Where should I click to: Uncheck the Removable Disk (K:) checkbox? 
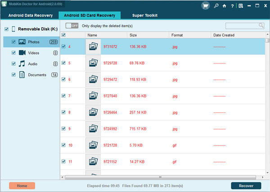tap(6, 29)
